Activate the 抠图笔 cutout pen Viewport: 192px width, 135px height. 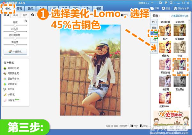click(x=9, y=89)
